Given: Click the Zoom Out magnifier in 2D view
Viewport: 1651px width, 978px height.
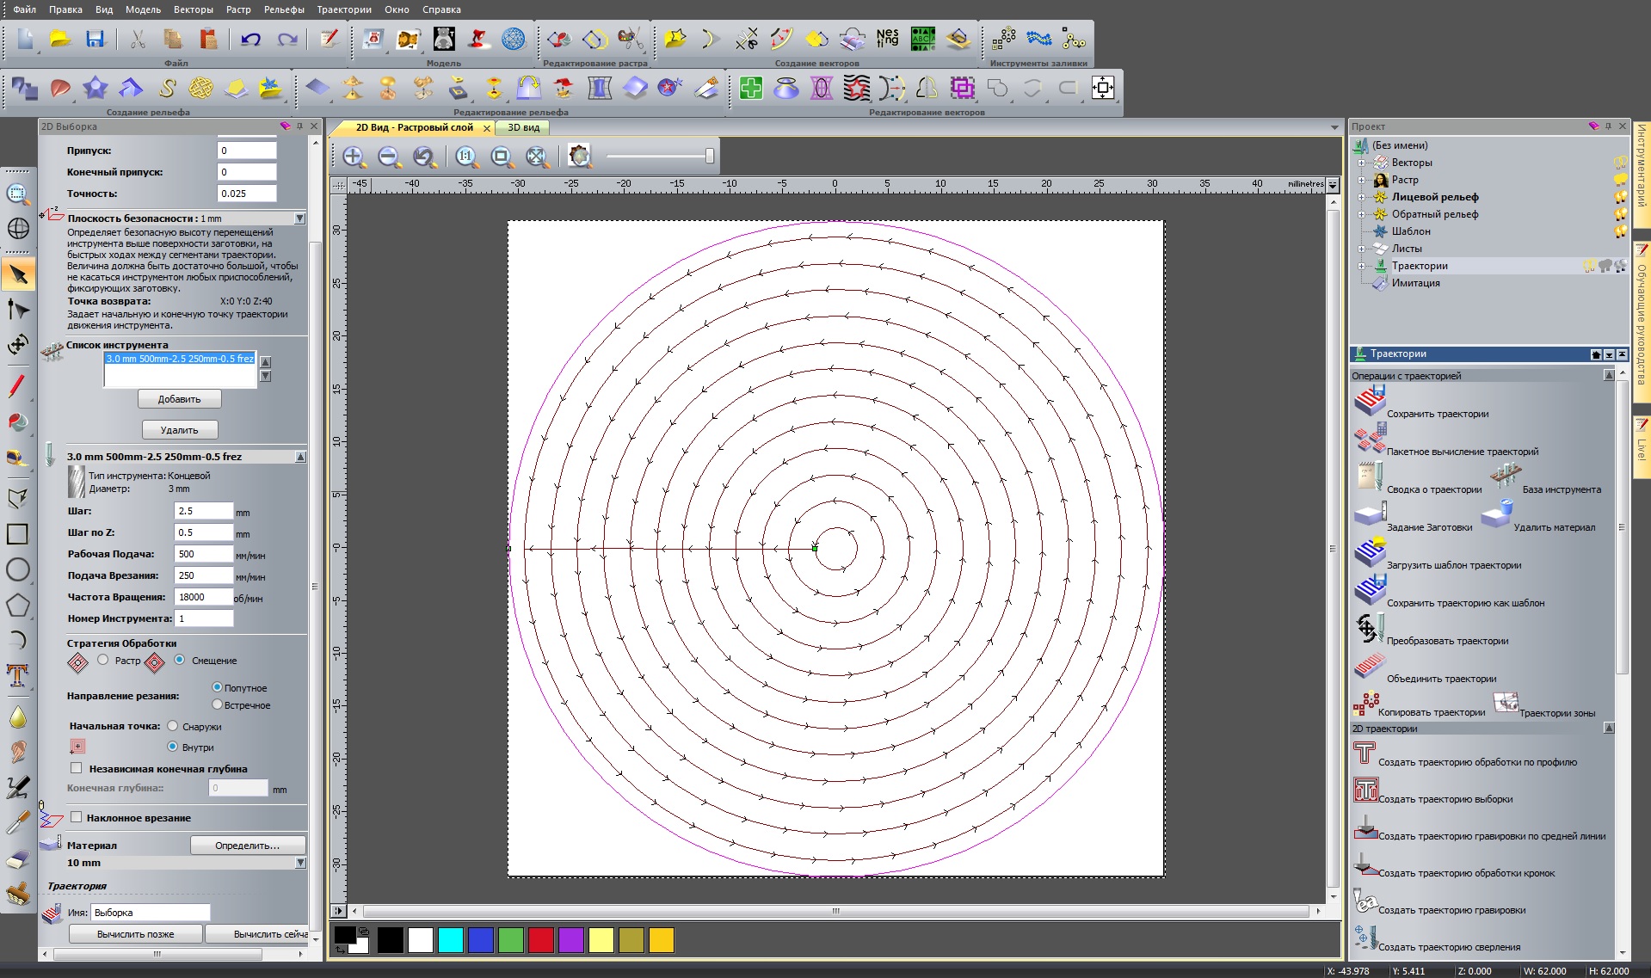Looking at the screenshot, I should [x=389, y=157].
